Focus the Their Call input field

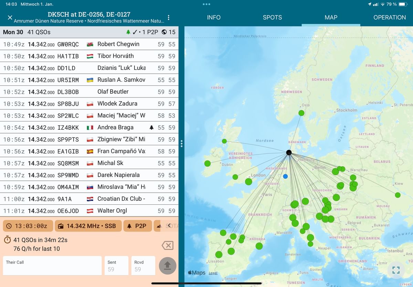point(52,266)
